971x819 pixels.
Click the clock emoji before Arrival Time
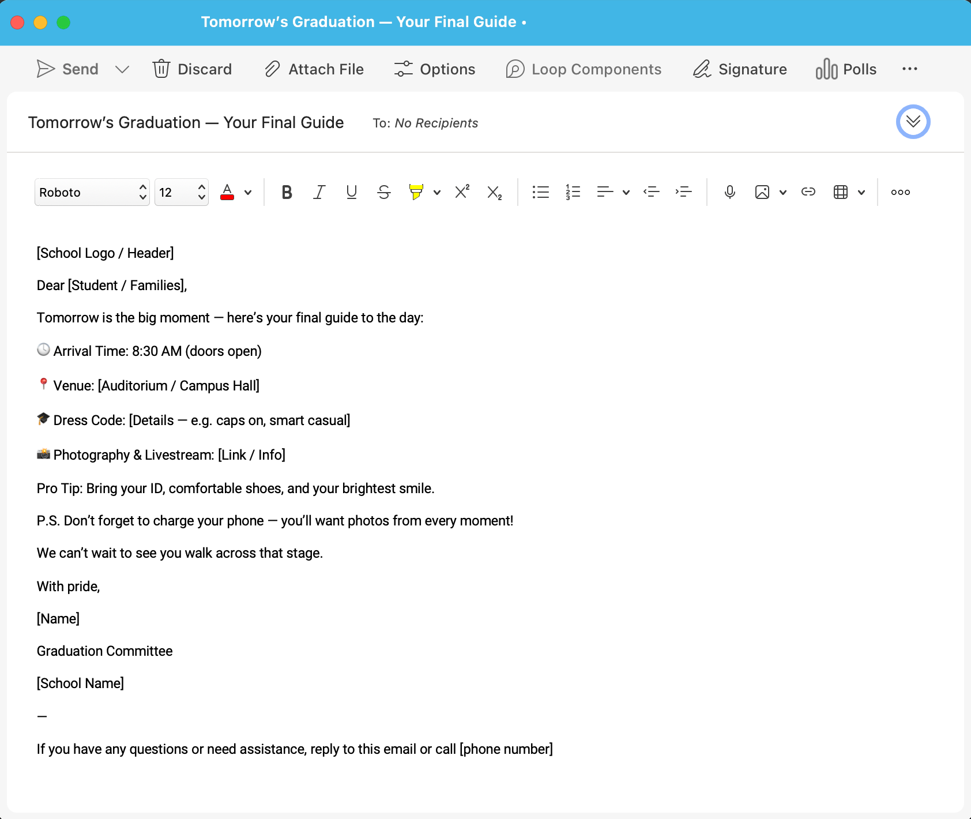(43, 350)
